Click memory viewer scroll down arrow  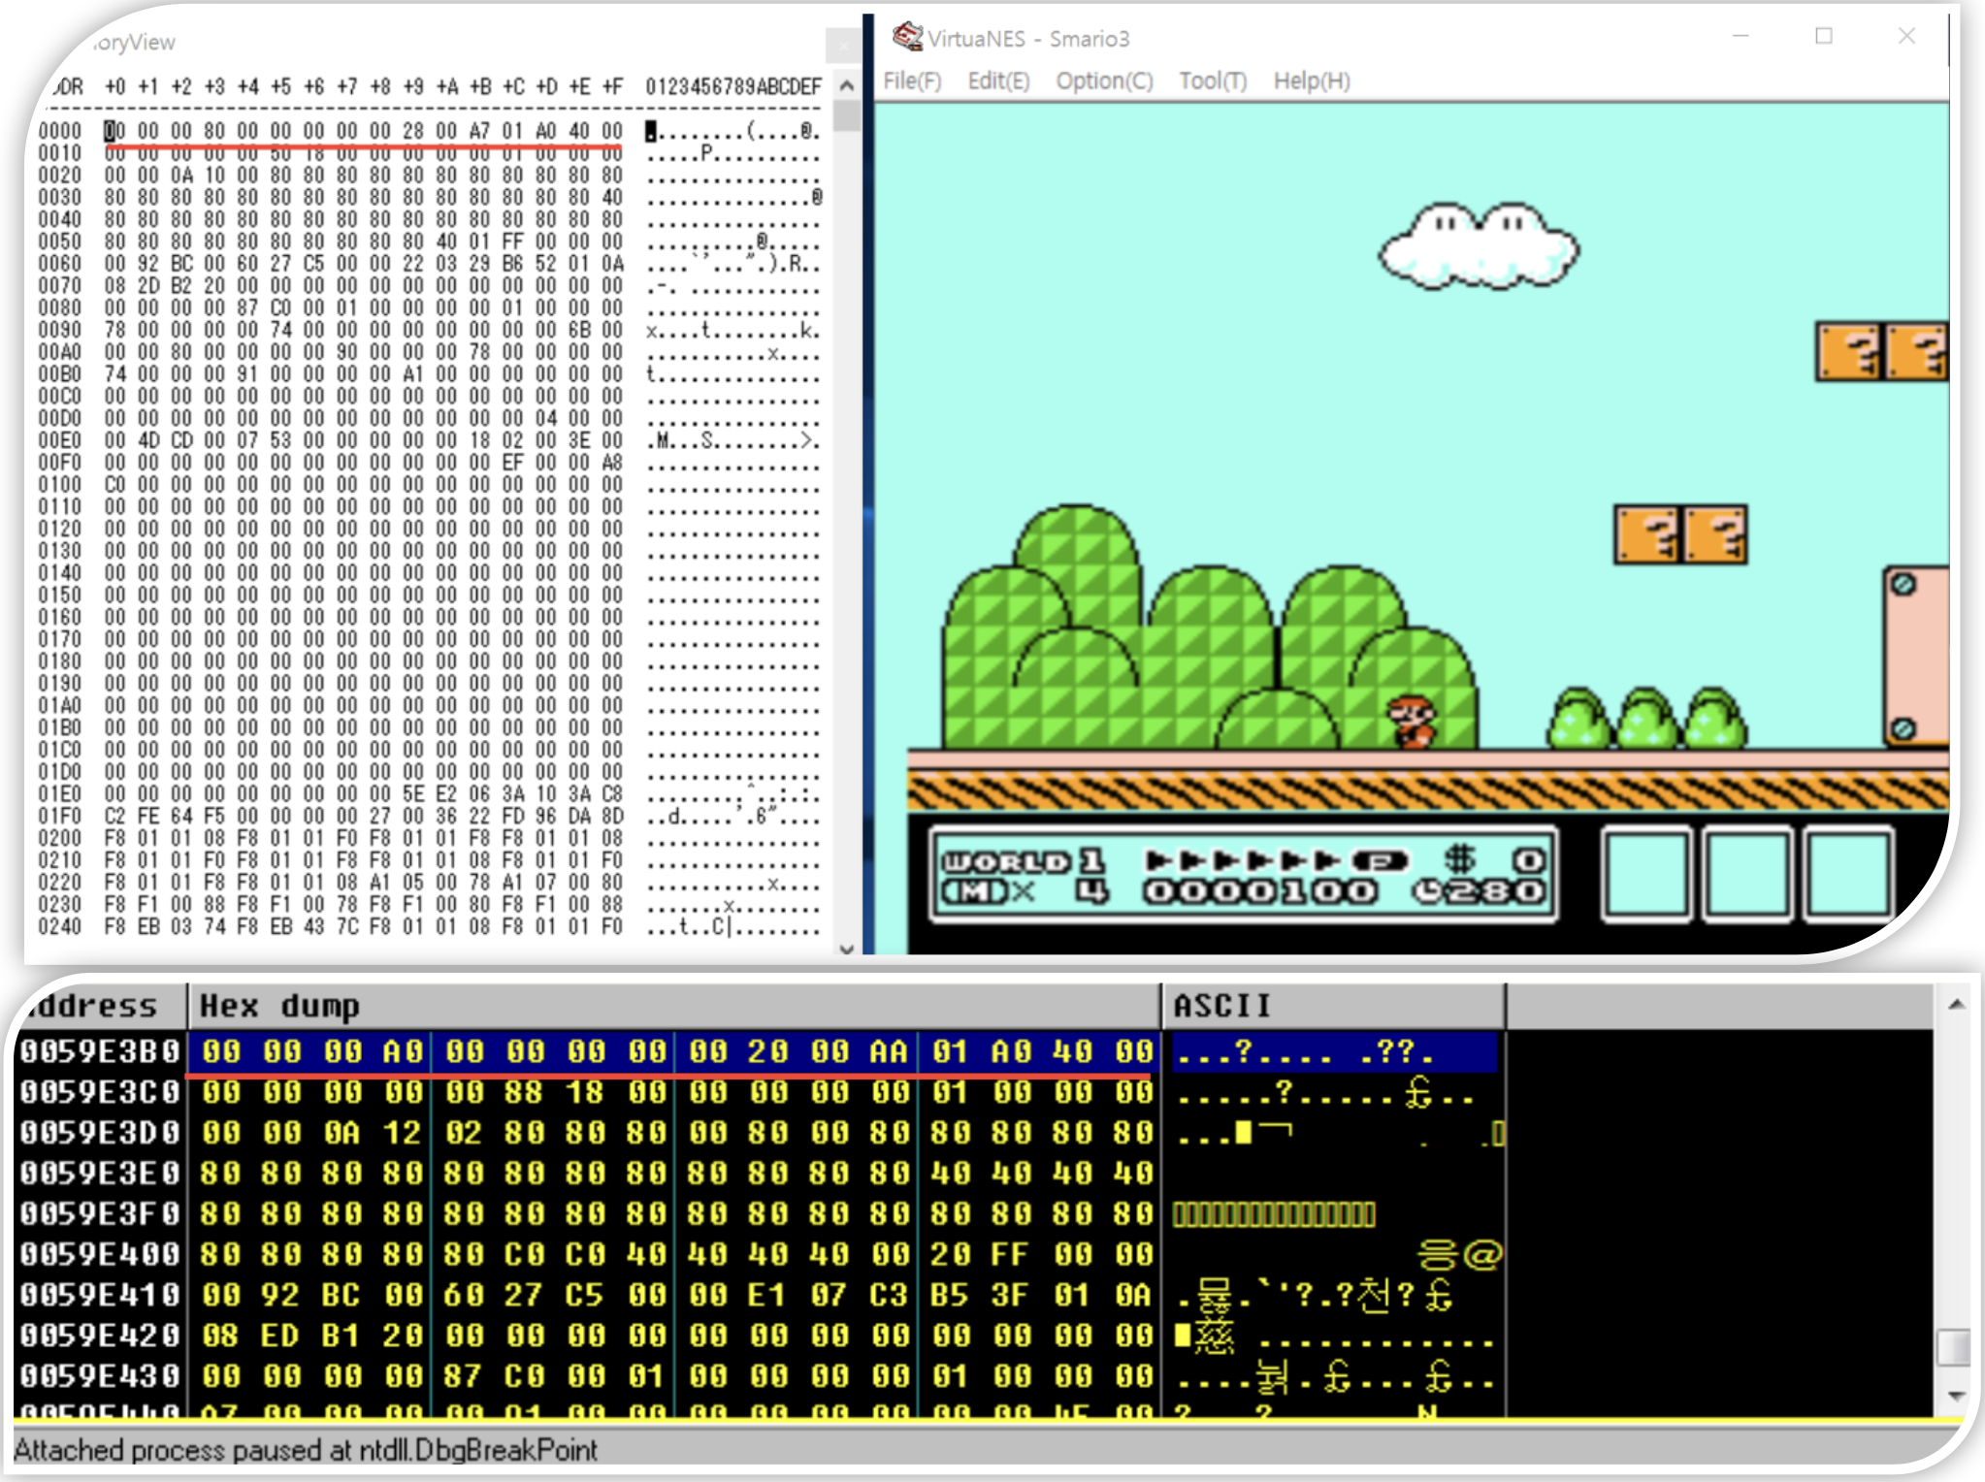point(847,948)
